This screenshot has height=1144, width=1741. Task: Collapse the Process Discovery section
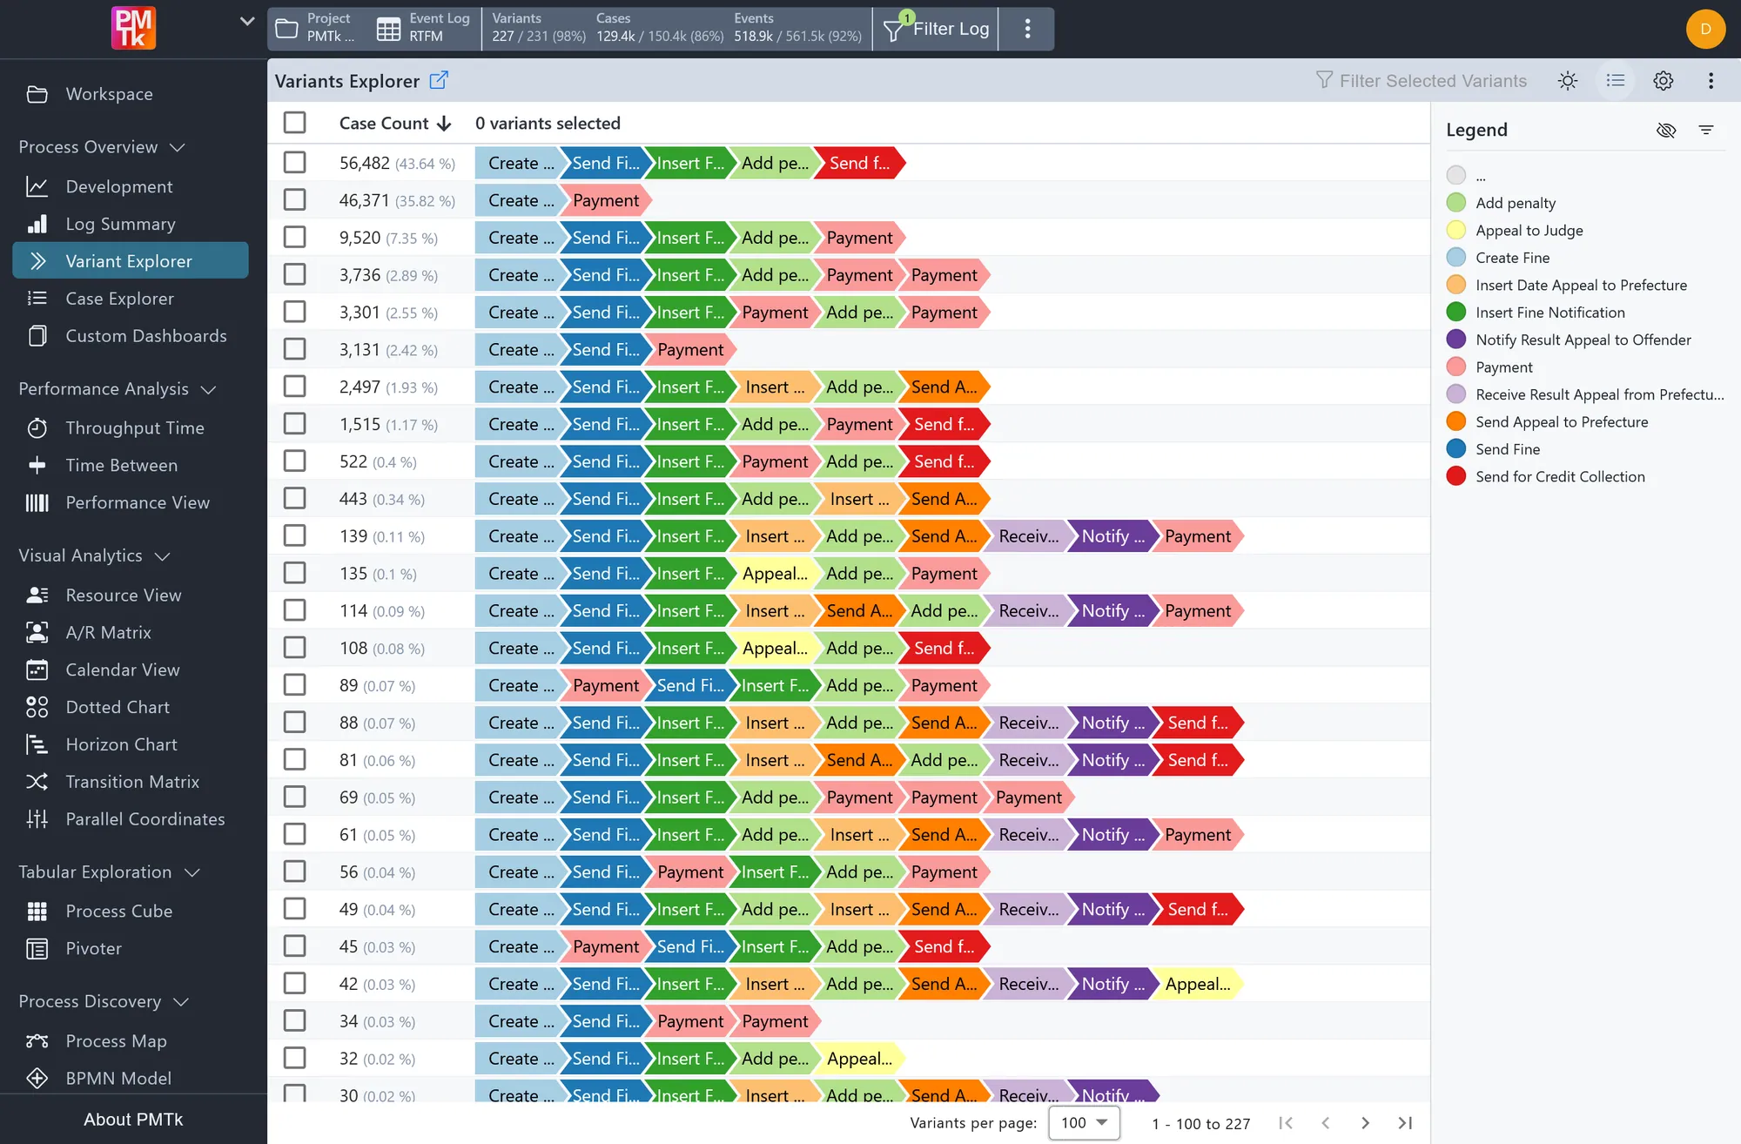coord(181,1002)
